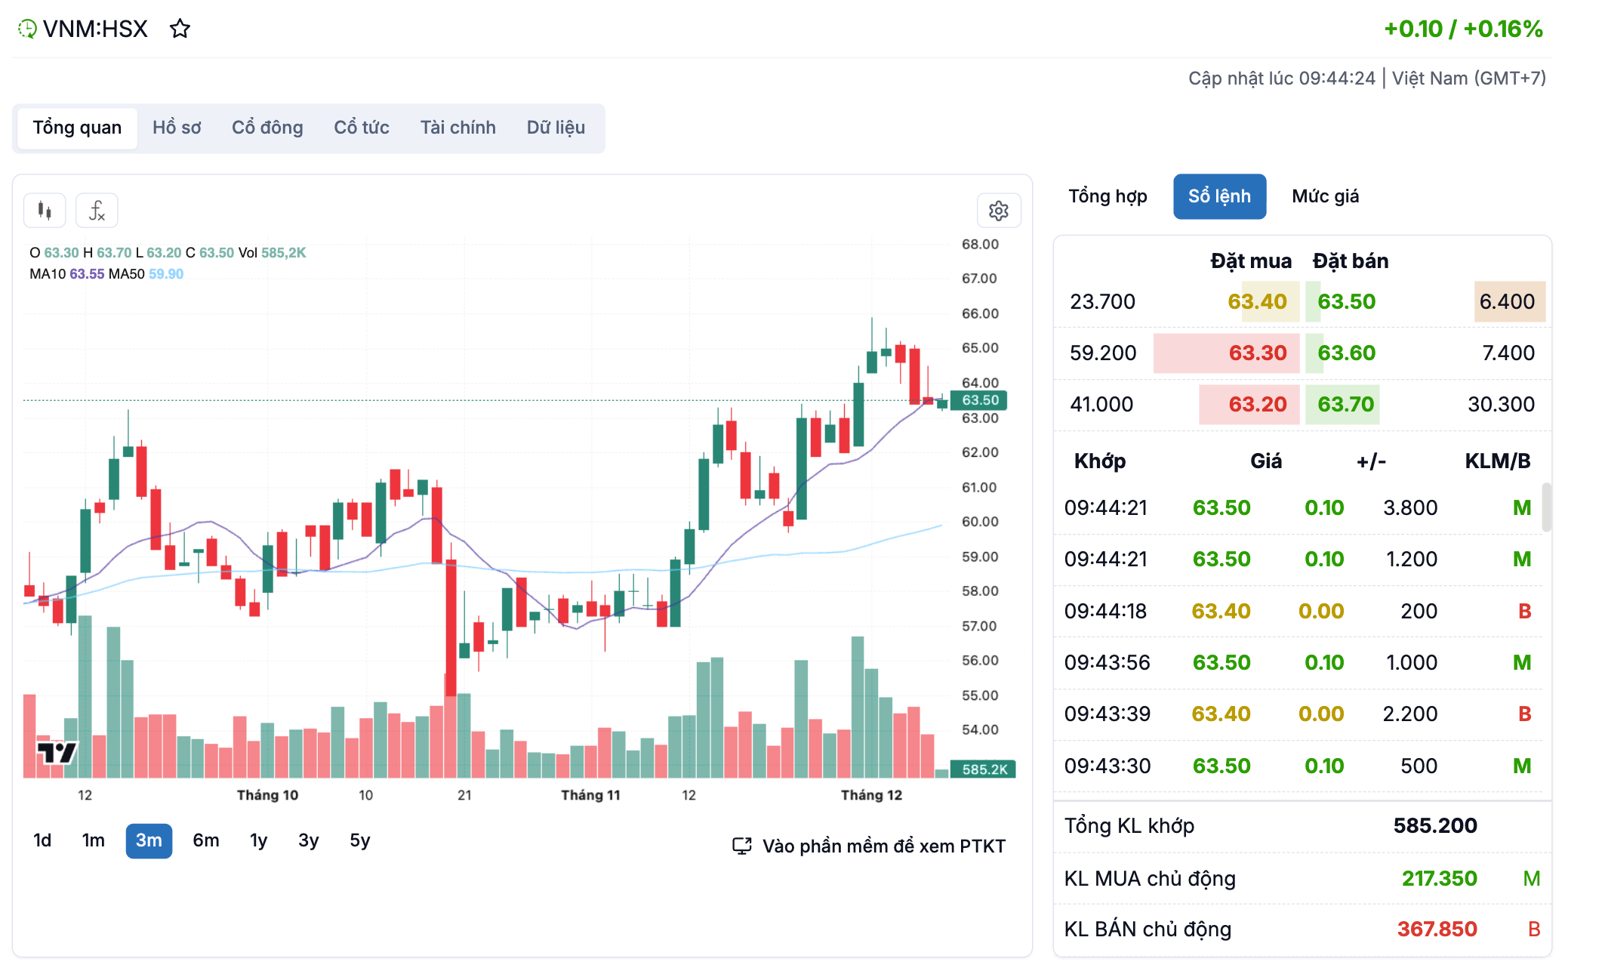Viewport: 1605px width, 965px height.
Task: Switch to the Tổng hợp view
Action: 1107,196
